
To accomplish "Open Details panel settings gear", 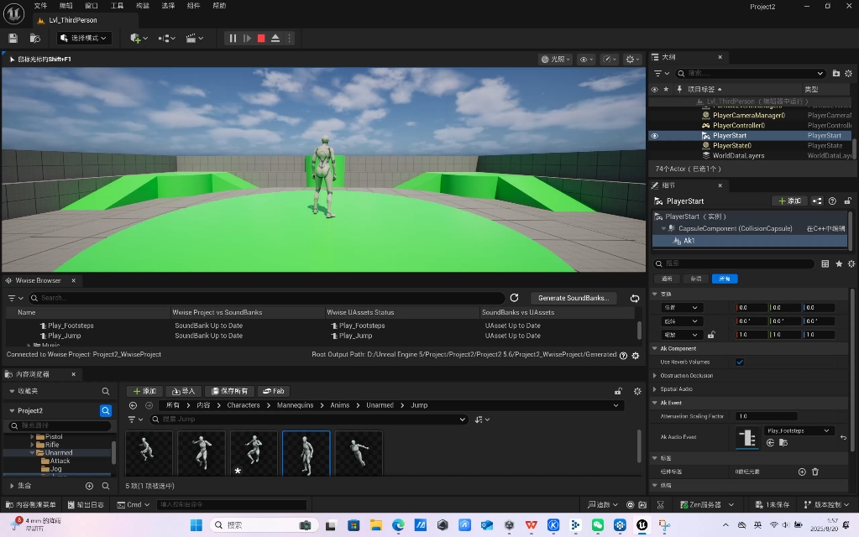I will (851, 263).
